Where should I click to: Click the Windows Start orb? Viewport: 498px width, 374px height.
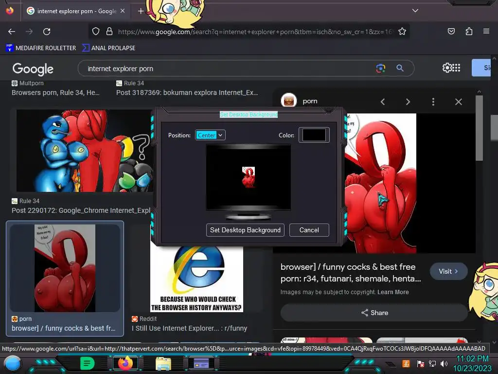pos(13,364)
